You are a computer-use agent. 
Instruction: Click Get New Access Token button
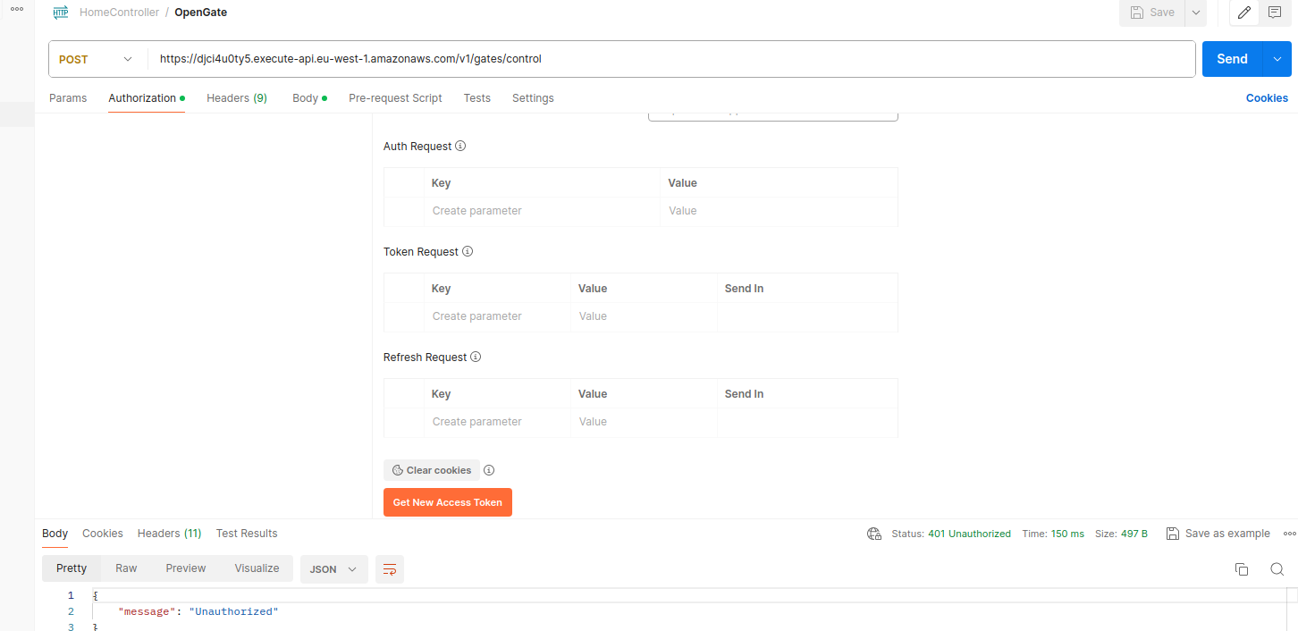(x=448, y=502)
